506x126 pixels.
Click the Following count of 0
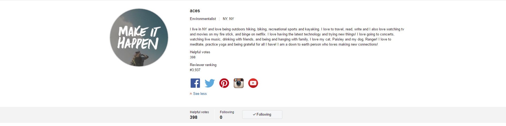coord(221,117)
